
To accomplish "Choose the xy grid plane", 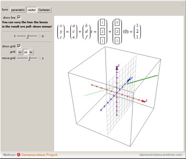I will pos(20,52).
